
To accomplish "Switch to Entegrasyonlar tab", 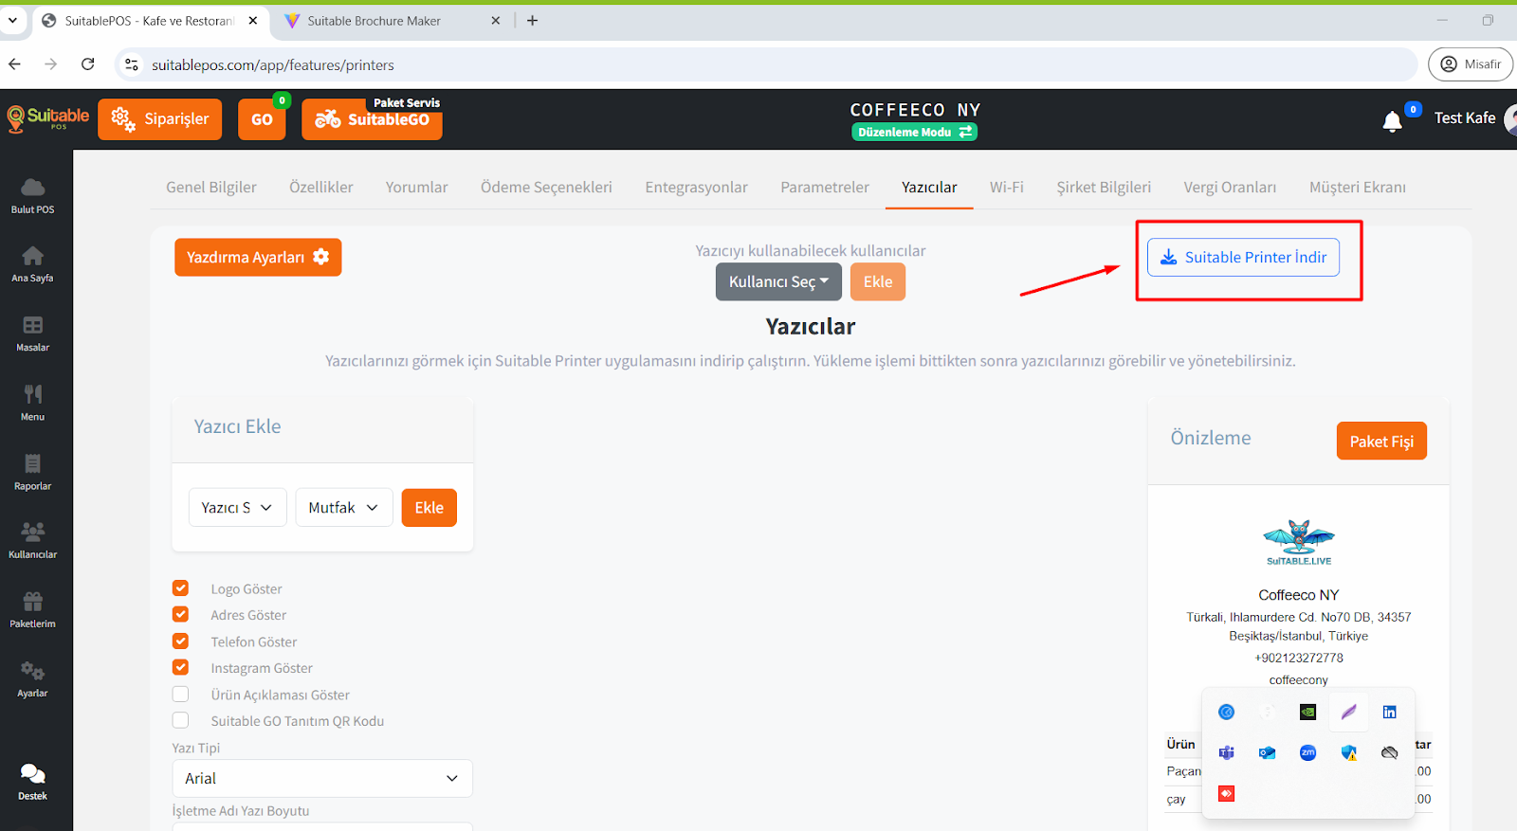I will 697,187.
